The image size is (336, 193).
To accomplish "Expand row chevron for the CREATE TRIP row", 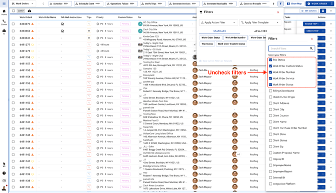I will (331, 31).
